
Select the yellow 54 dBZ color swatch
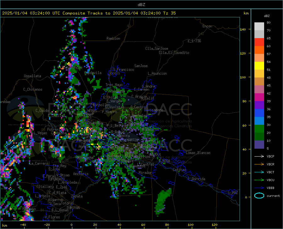[x=259, y=66]
